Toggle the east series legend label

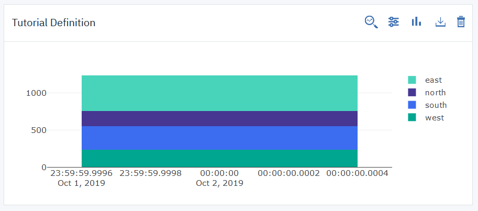[433, 80]
